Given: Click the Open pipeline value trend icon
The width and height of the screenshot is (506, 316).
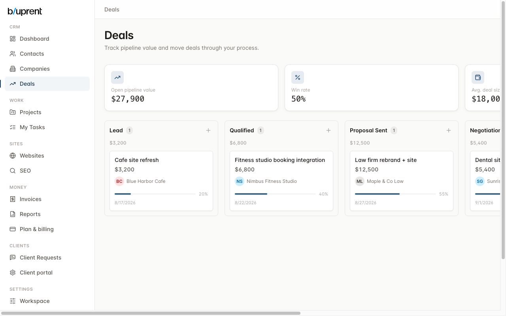Looking at the screenshot, I should click(117, 77).
